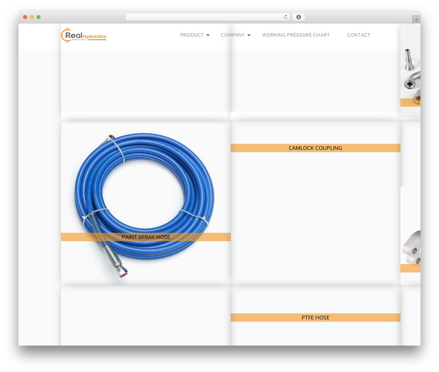
Task: Reload the page with refresh icon
Action: pyautogui.click(x=285, y=17)
